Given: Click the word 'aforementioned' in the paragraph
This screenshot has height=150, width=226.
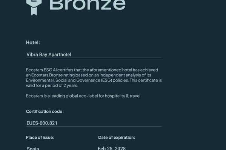Looking at the screenshot, I should [x=106, y=70].
